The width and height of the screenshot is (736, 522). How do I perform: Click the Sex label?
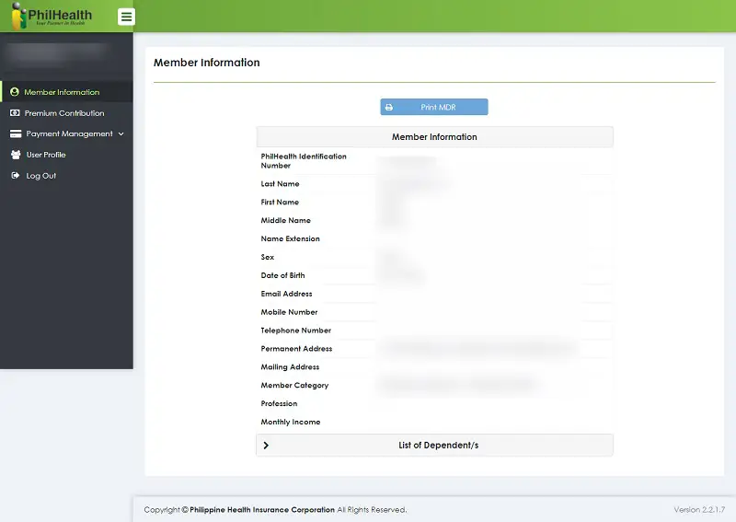pos(268,257)
